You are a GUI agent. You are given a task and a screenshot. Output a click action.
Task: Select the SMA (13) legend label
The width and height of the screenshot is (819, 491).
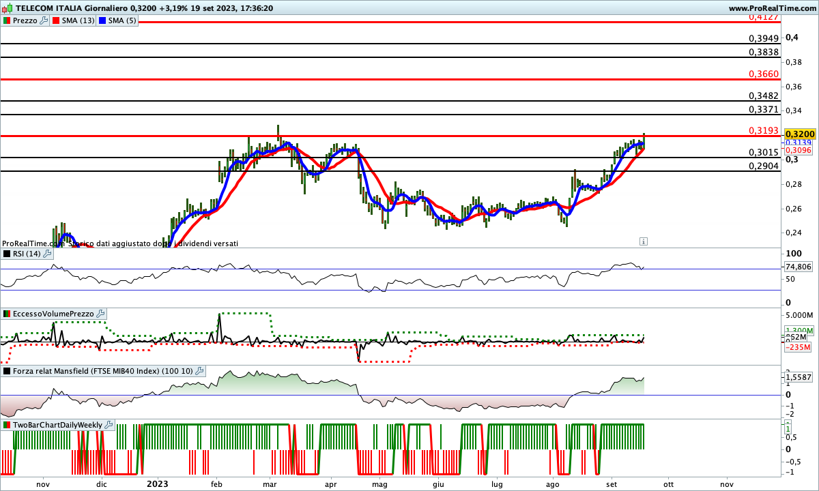tap(78, 21)
